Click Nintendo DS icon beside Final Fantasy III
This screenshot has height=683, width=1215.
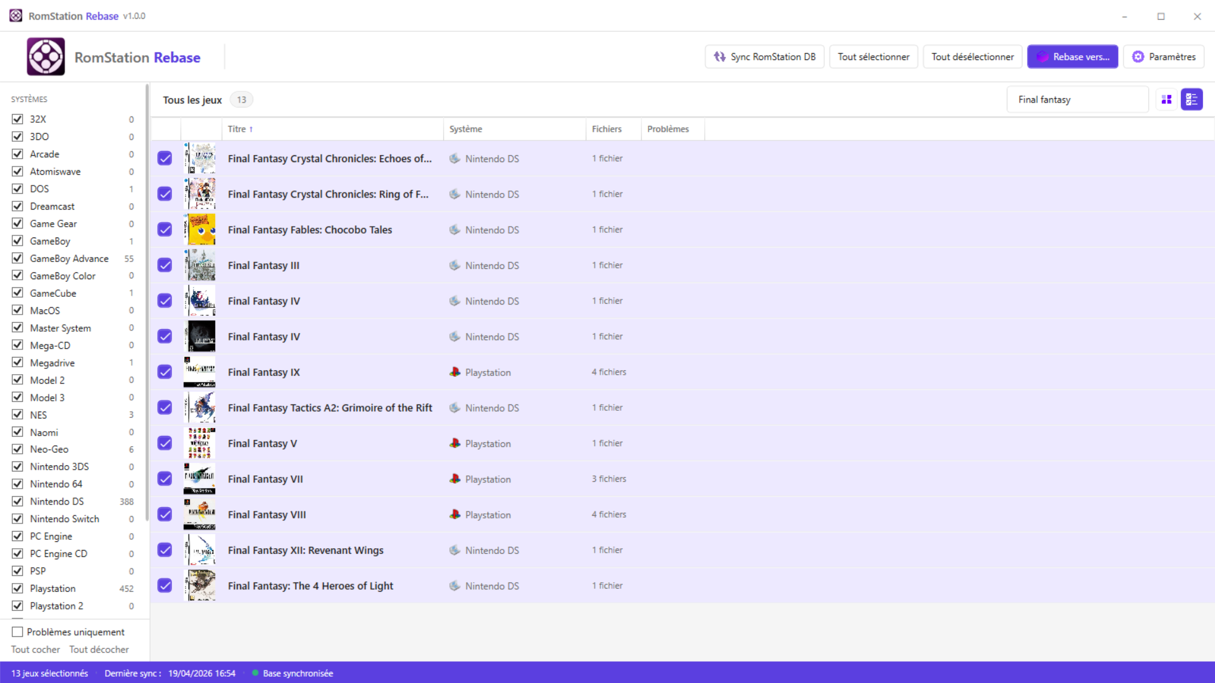coord(455,265)
